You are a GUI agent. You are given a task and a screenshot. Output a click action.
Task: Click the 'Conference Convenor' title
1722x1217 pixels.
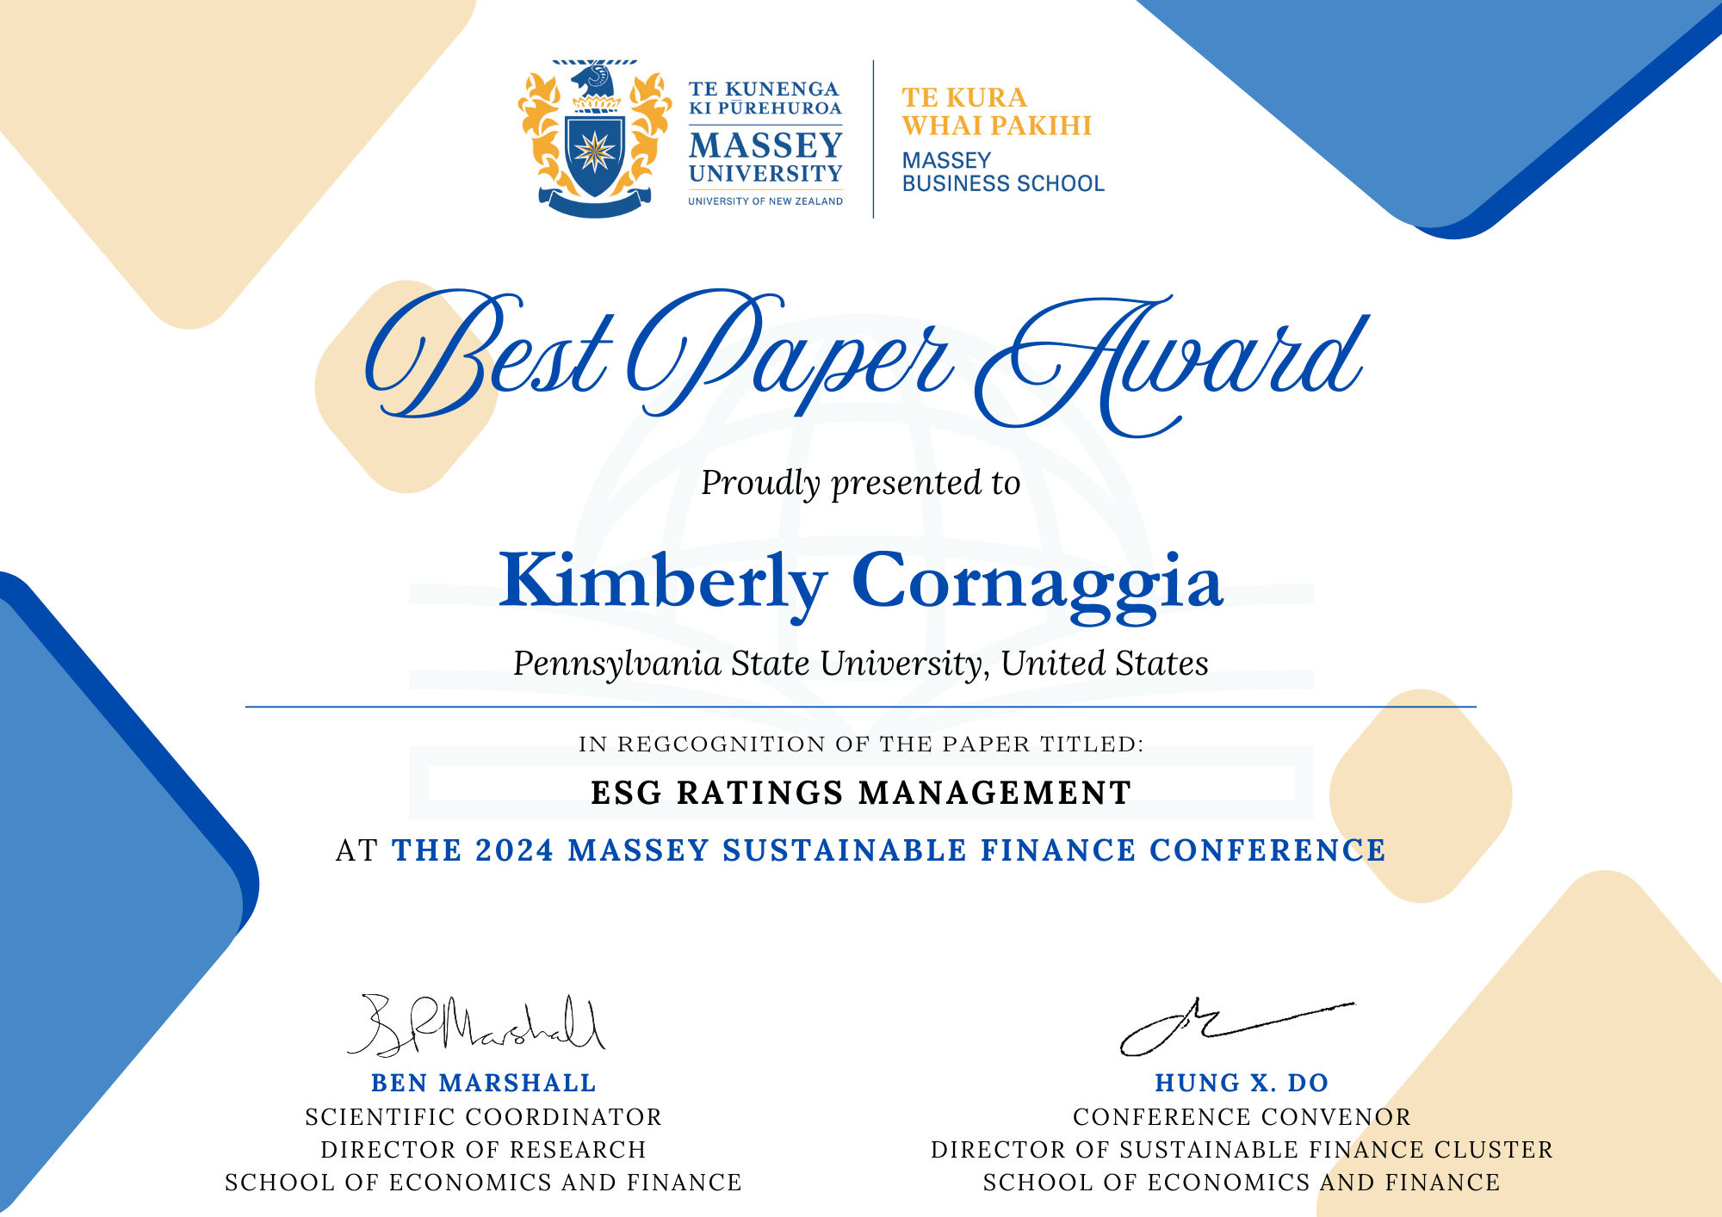click(1242, 1117)
